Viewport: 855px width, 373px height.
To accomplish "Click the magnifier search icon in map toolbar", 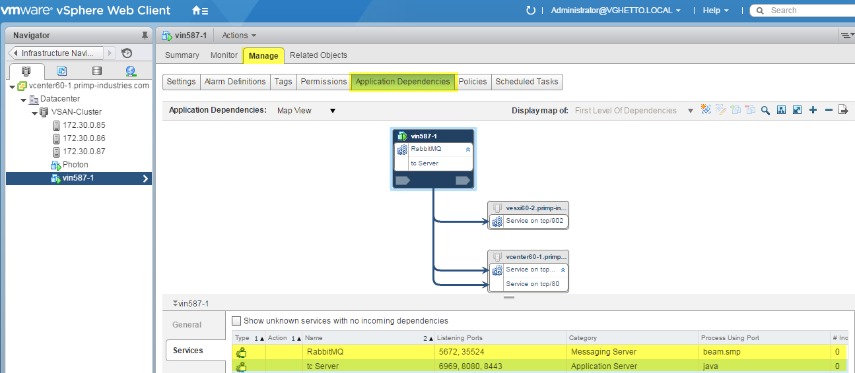I will (x=765, y=111).
